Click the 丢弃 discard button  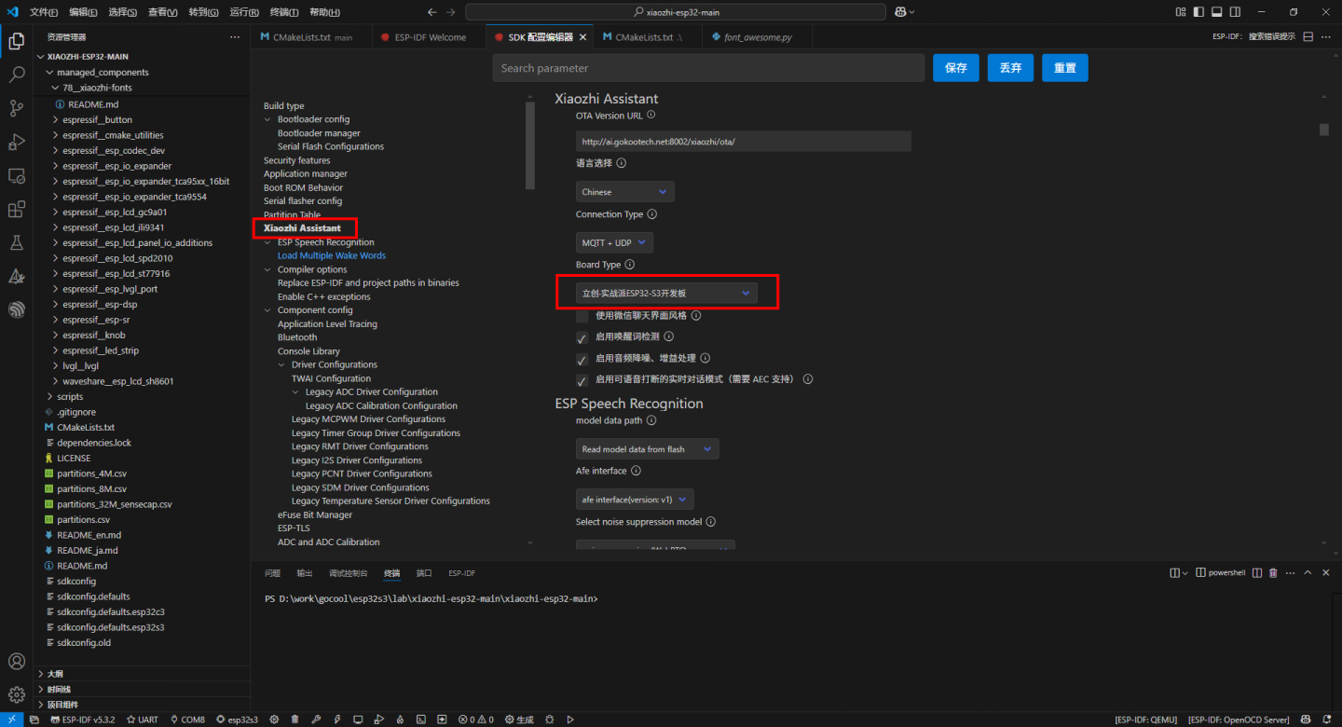[x=1010, y=68]
